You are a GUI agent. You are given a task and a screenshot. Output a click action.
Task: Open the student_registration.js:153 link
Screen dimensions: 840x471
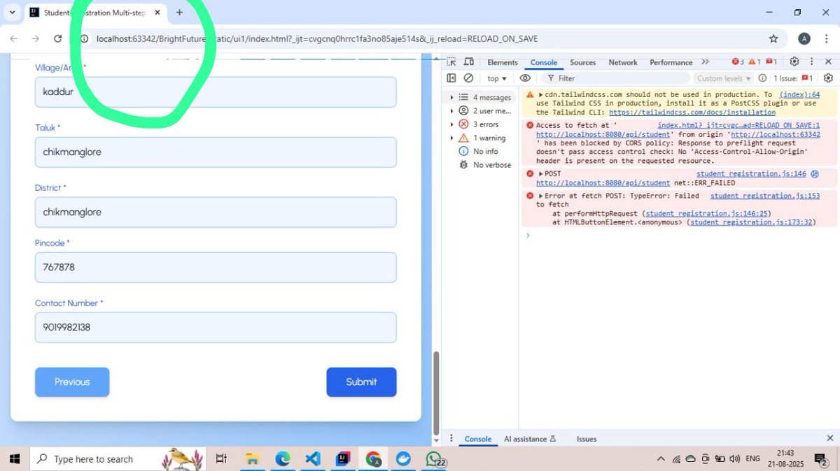tap(765, 196)
